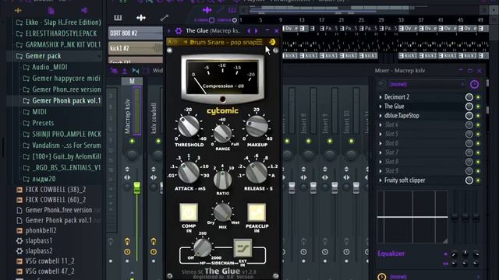Toggle PEAKCLIP IN button
The width and height of the screenshot is (499, 280).
[x=257, y=212]
